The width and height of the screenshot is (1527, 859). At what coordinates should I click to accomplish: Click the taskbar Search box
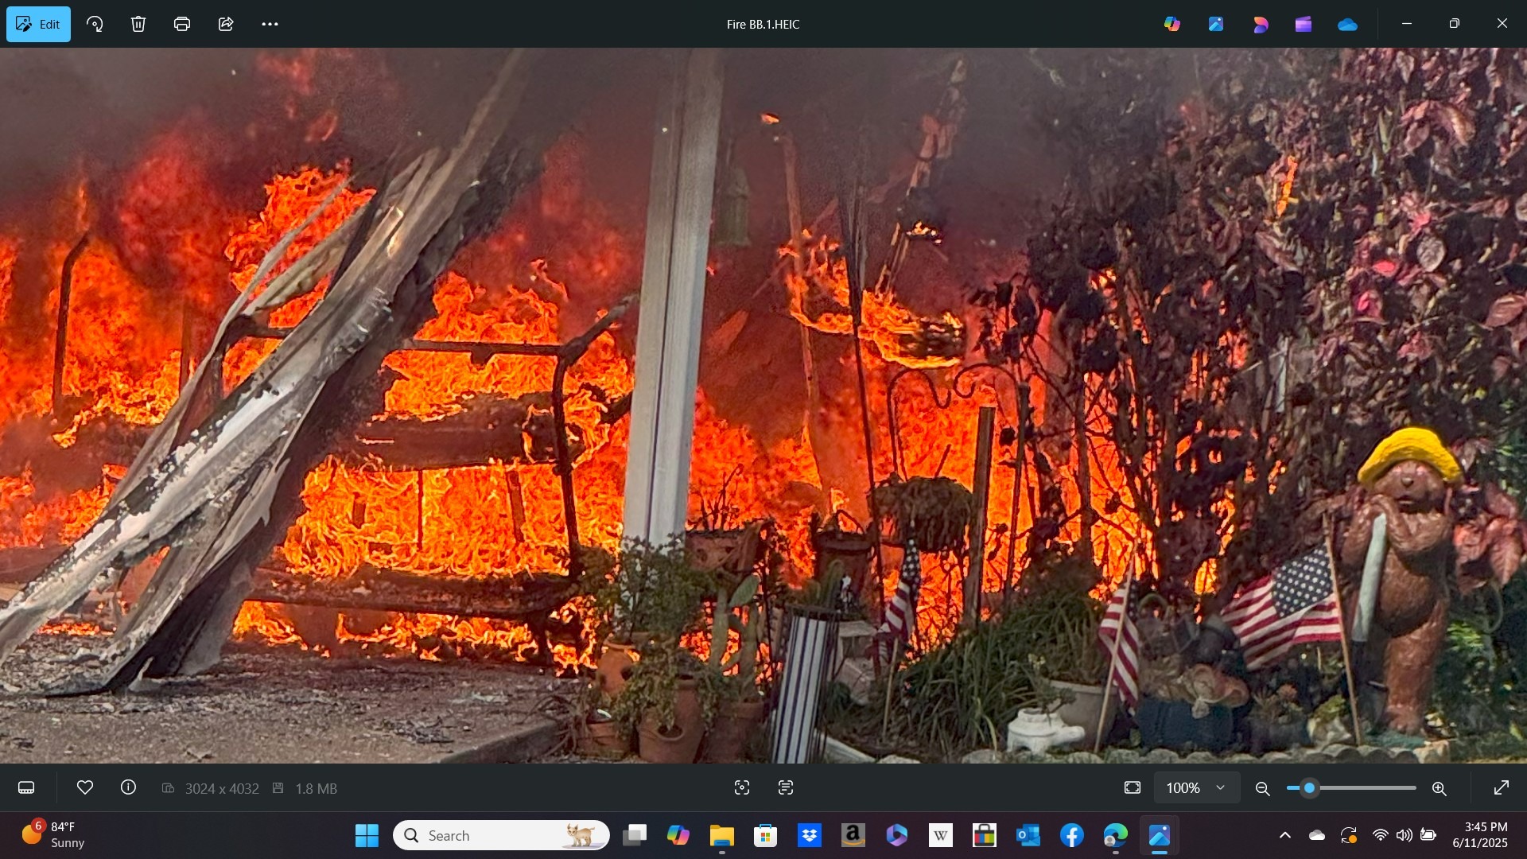(x=501, y=836)
